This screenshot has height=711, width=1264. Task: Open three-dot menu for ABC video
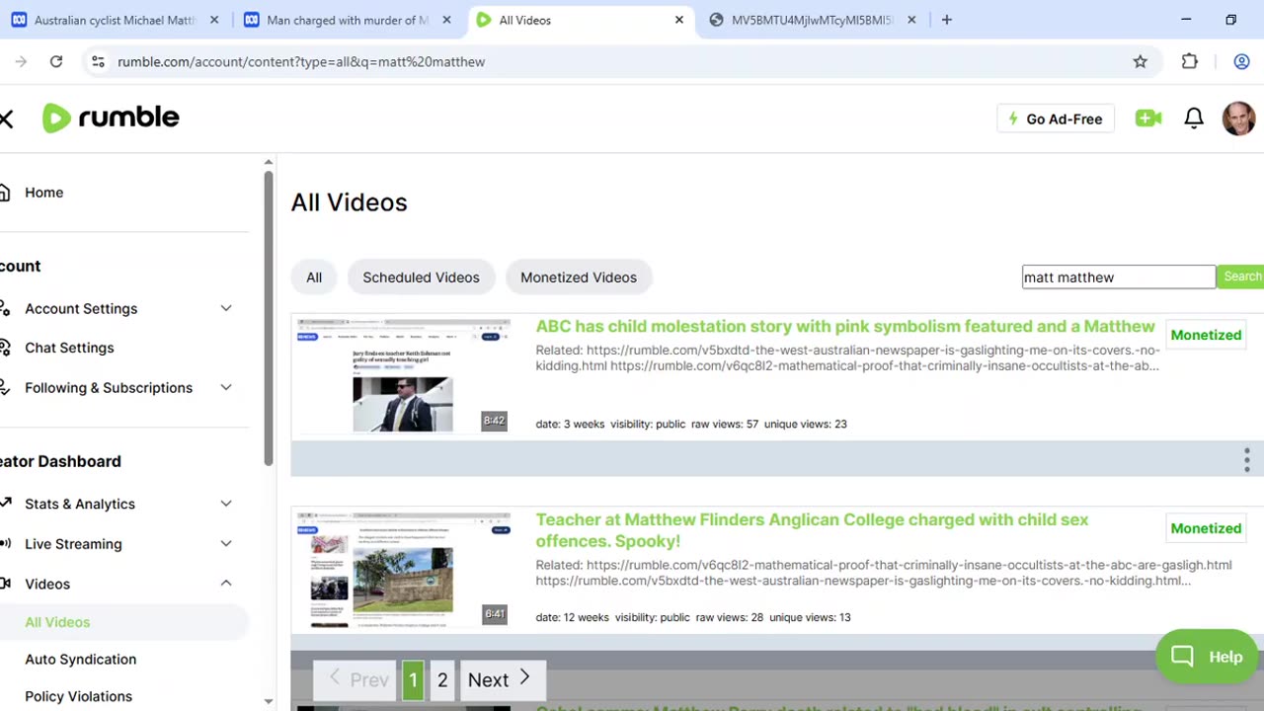tap(1246, 459)
